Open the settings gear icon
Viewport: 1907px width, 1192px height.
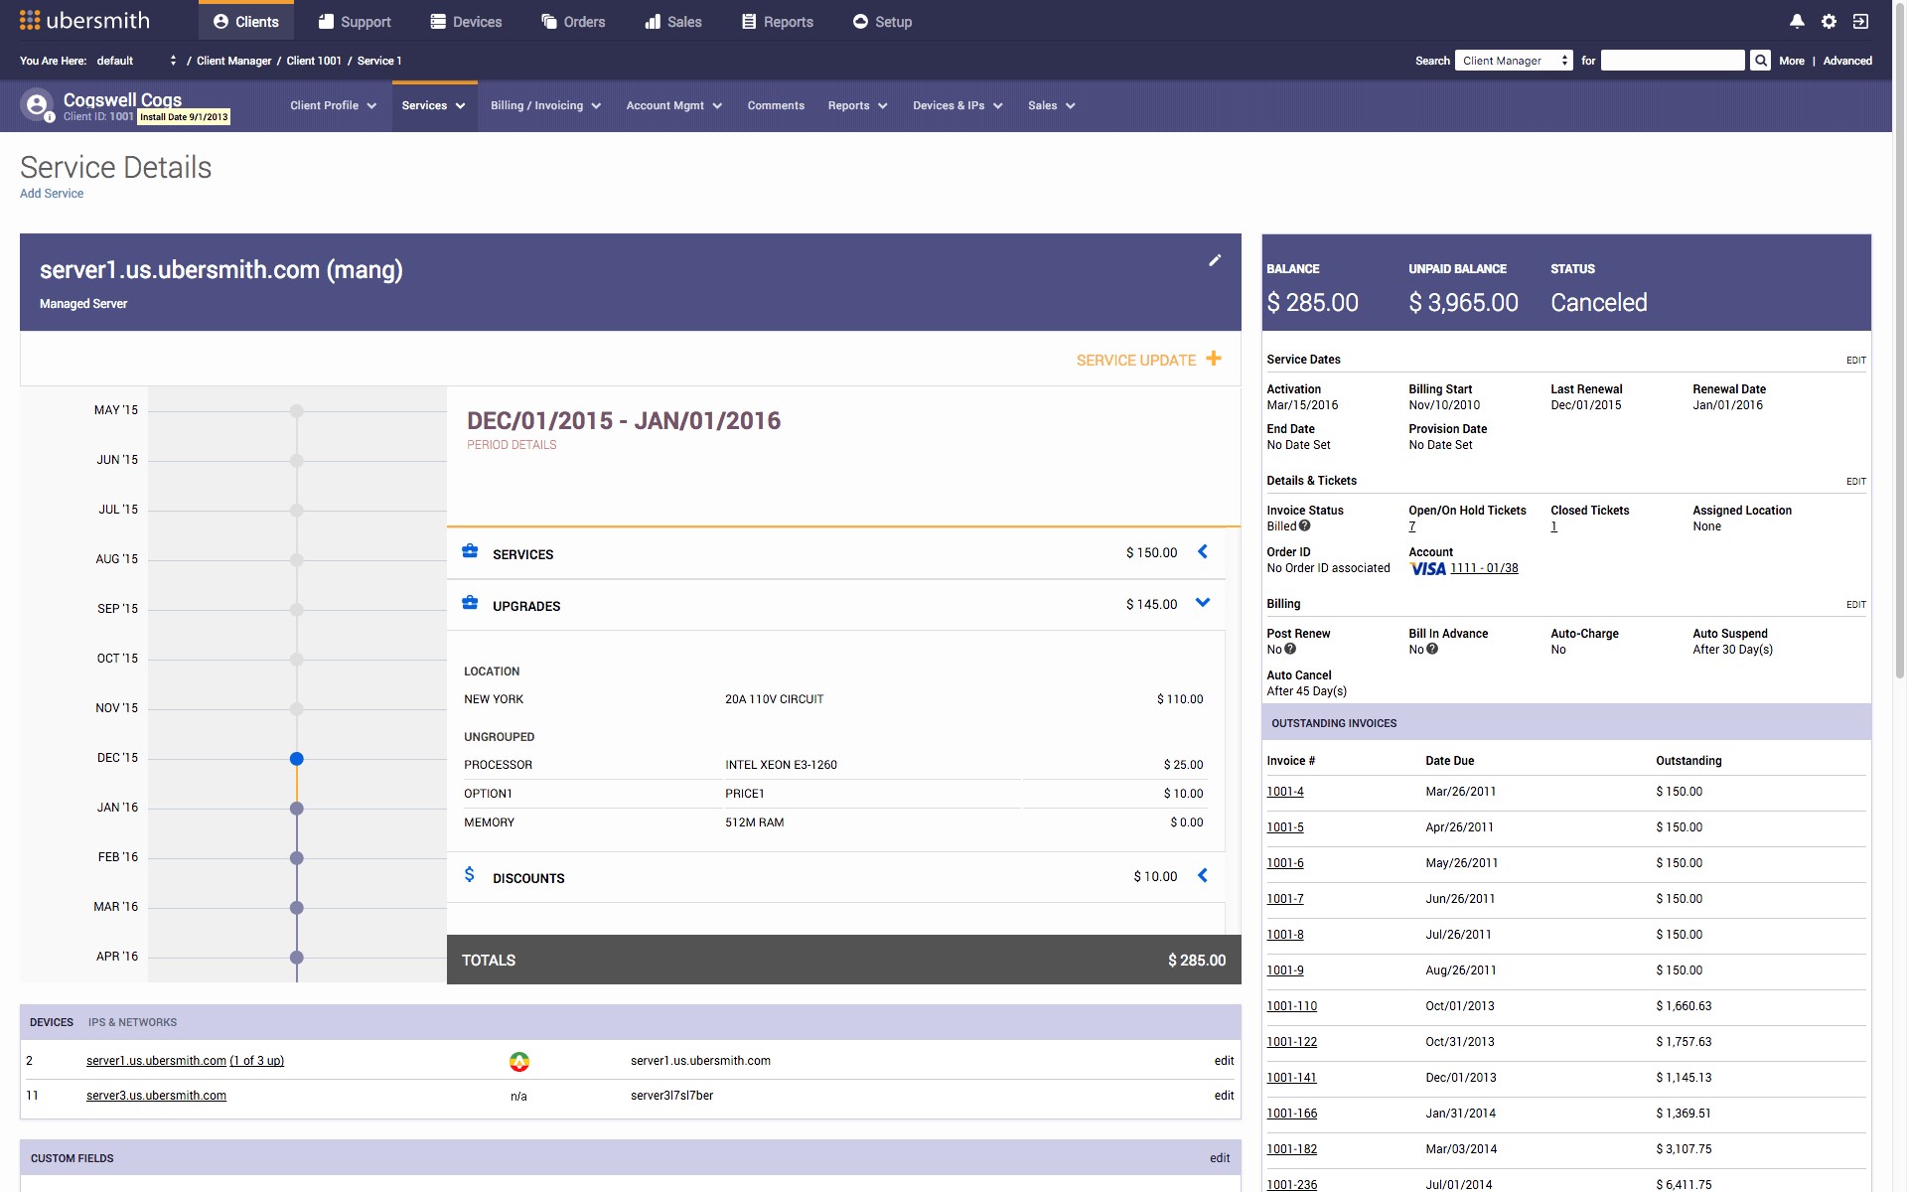[x=1829, y=21]
